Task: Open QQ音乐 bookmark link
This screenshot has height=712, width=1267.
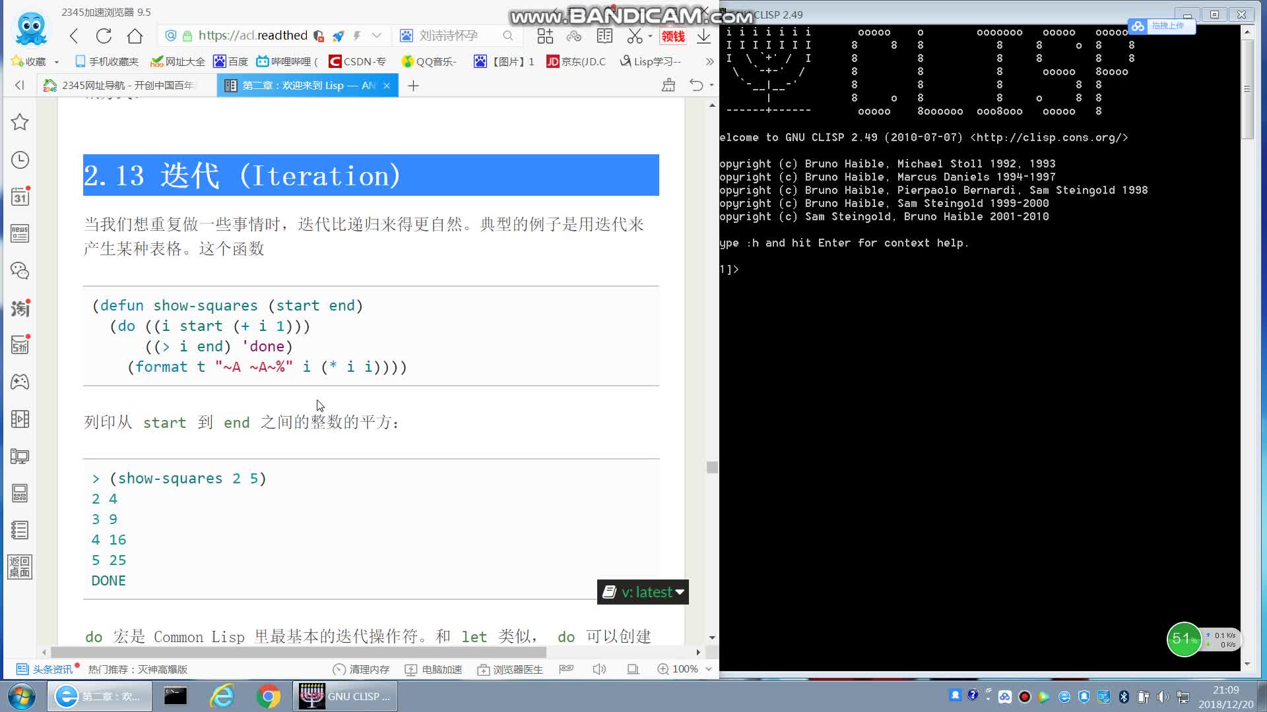Action: click(430, 61)
